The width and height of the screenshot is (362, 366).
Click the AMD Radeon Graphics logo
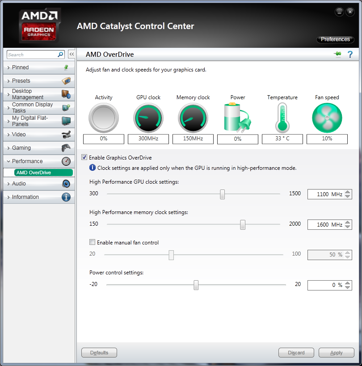[x=39, y=25]
